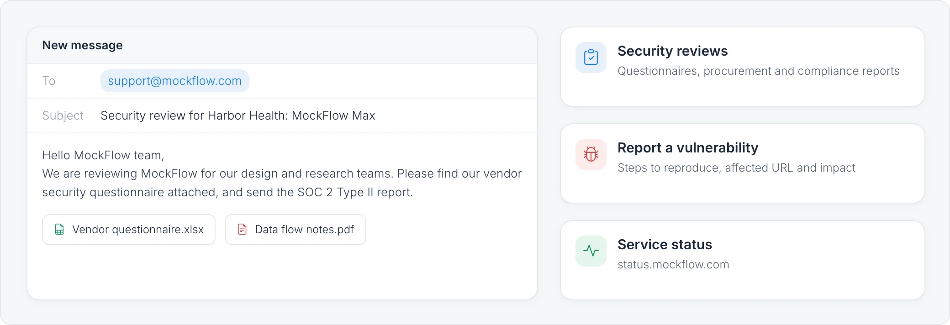
Task: Click the PDF icon on Data flow notes.pdf
Action: (x=242, y=229)
